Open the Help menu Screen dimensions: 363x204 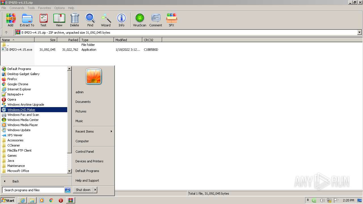click(71, 8)
